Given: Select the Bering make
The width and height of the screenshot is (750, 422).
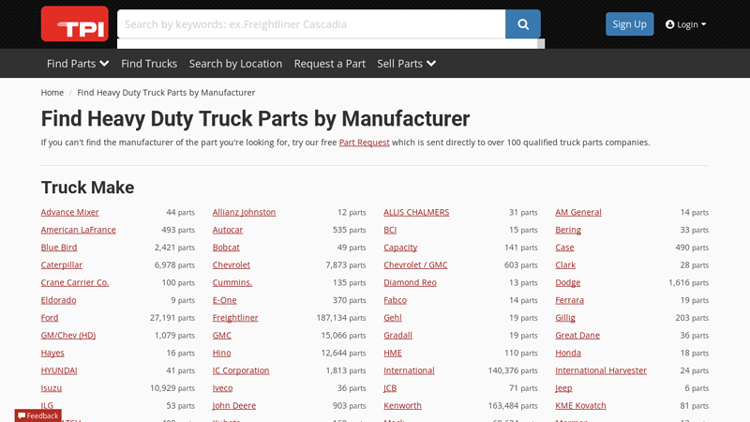Looking at the screenshot, I should pyautogui.click(x=568, y=230).
